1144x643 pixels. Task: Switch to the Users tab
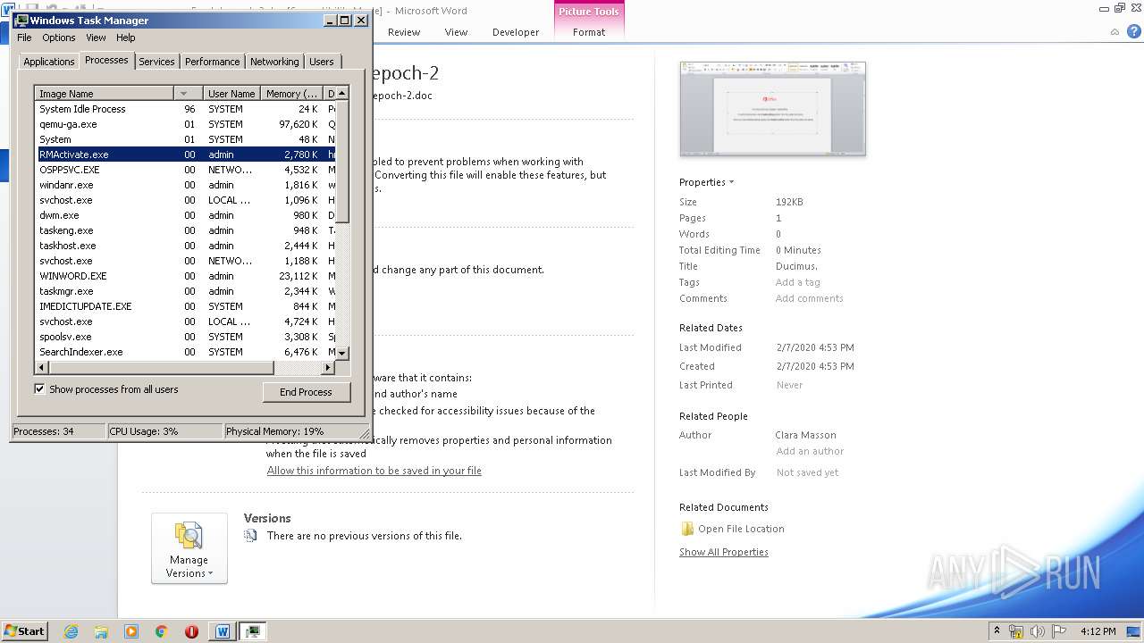[x=321, y=62]
